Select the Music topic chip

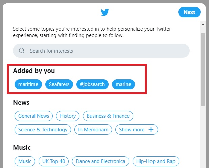tap(25, 161)
